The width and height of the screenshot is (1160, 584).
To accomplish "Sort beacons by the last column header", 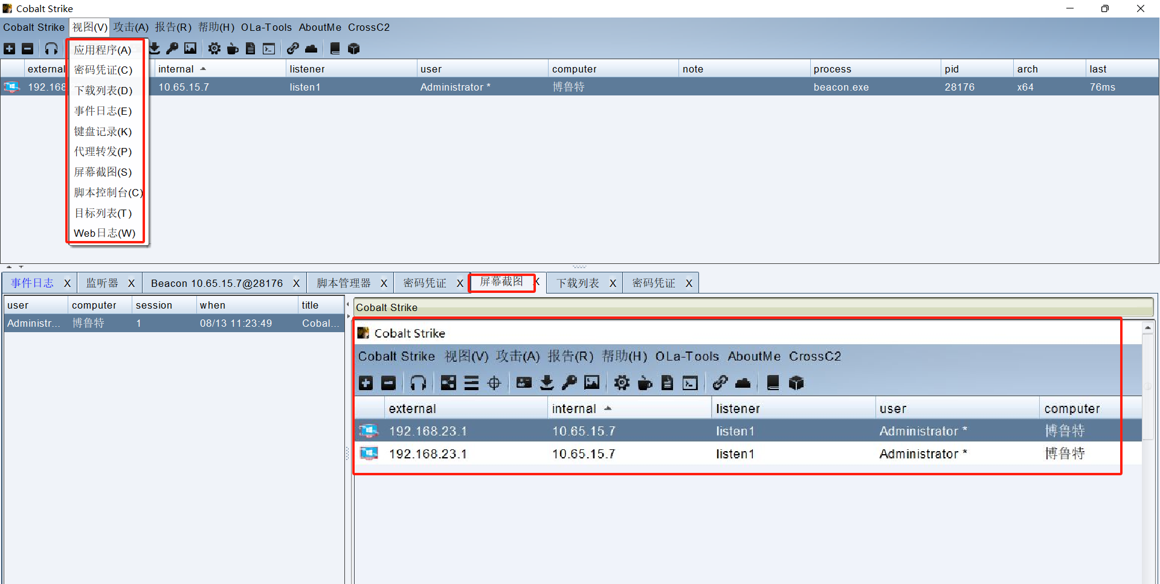I will [x=1122, y=69].
